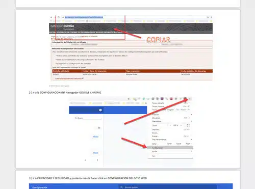255x189 pixels.
Task: Expand the Ayuda submenu arrow
Action: 191,151
